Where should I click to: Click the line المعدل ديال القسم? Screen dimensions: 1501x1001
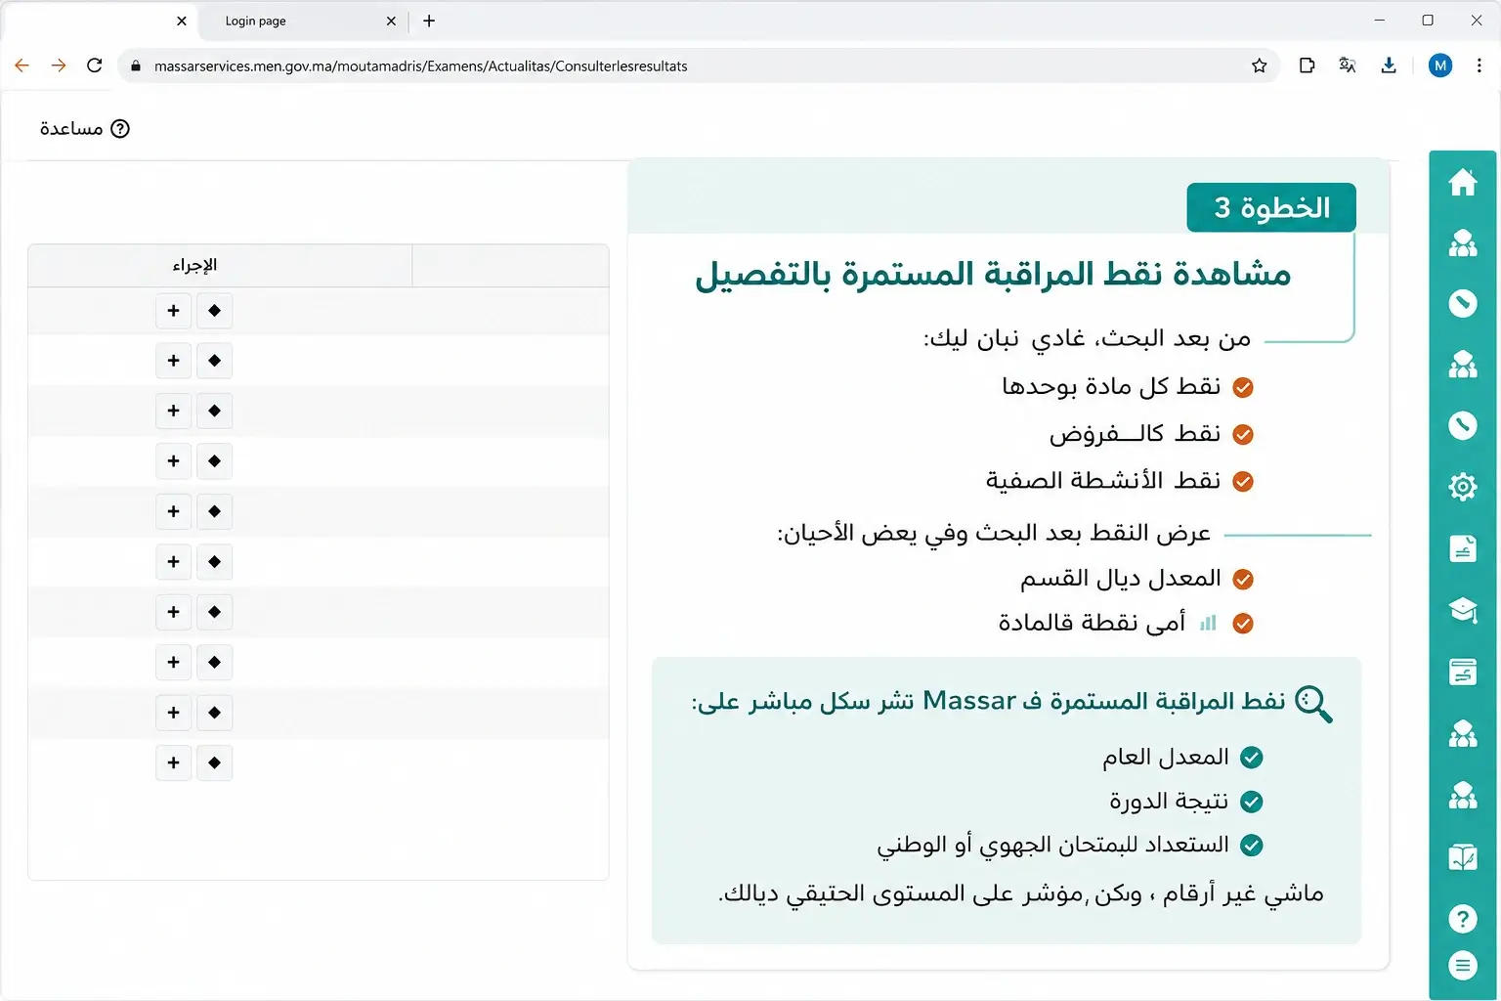1121,579
